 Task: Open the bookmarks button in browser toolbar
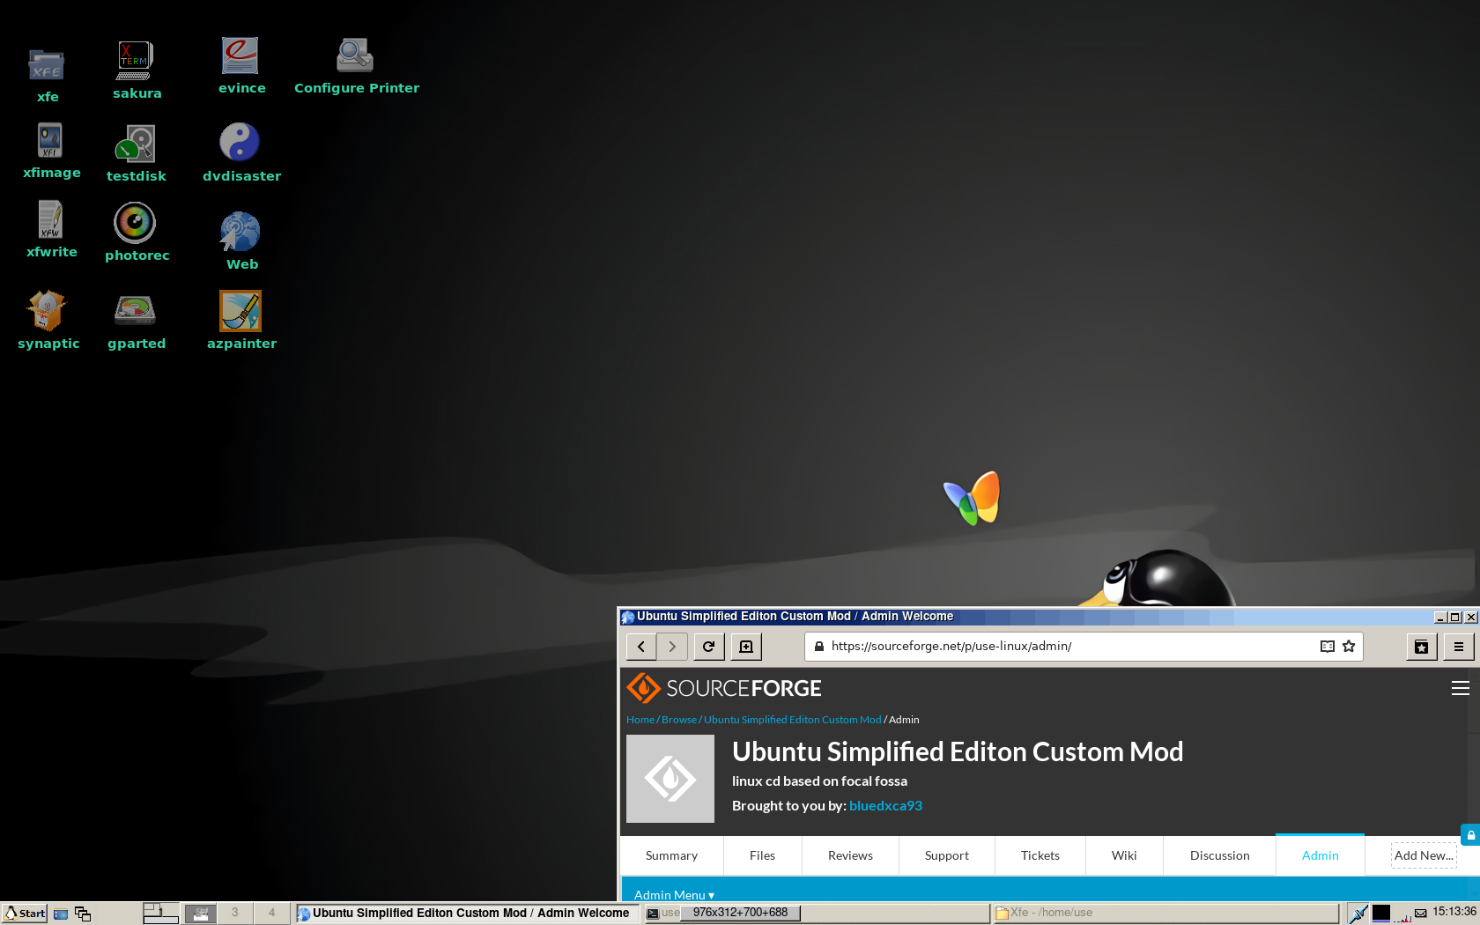1422,647
